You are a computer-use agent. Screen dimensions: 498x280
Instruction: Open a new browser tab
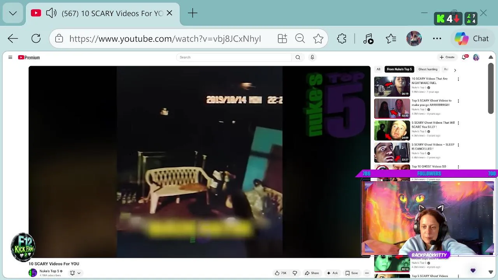click(x=193, y=13)
